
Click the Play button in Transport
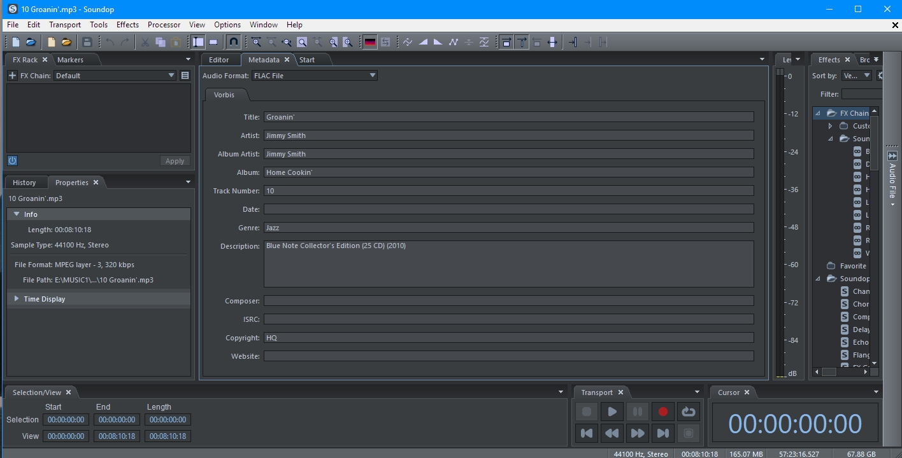(612, 412)
